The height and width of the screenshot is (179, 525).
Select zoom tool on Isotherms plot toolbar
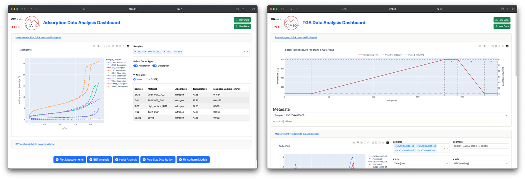point(98,46)
